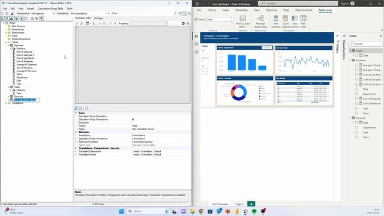Open Report view in Power BI sidebar
Image resolution: width=384 pixels, height=216 pixels.
[x=196, y=36]
